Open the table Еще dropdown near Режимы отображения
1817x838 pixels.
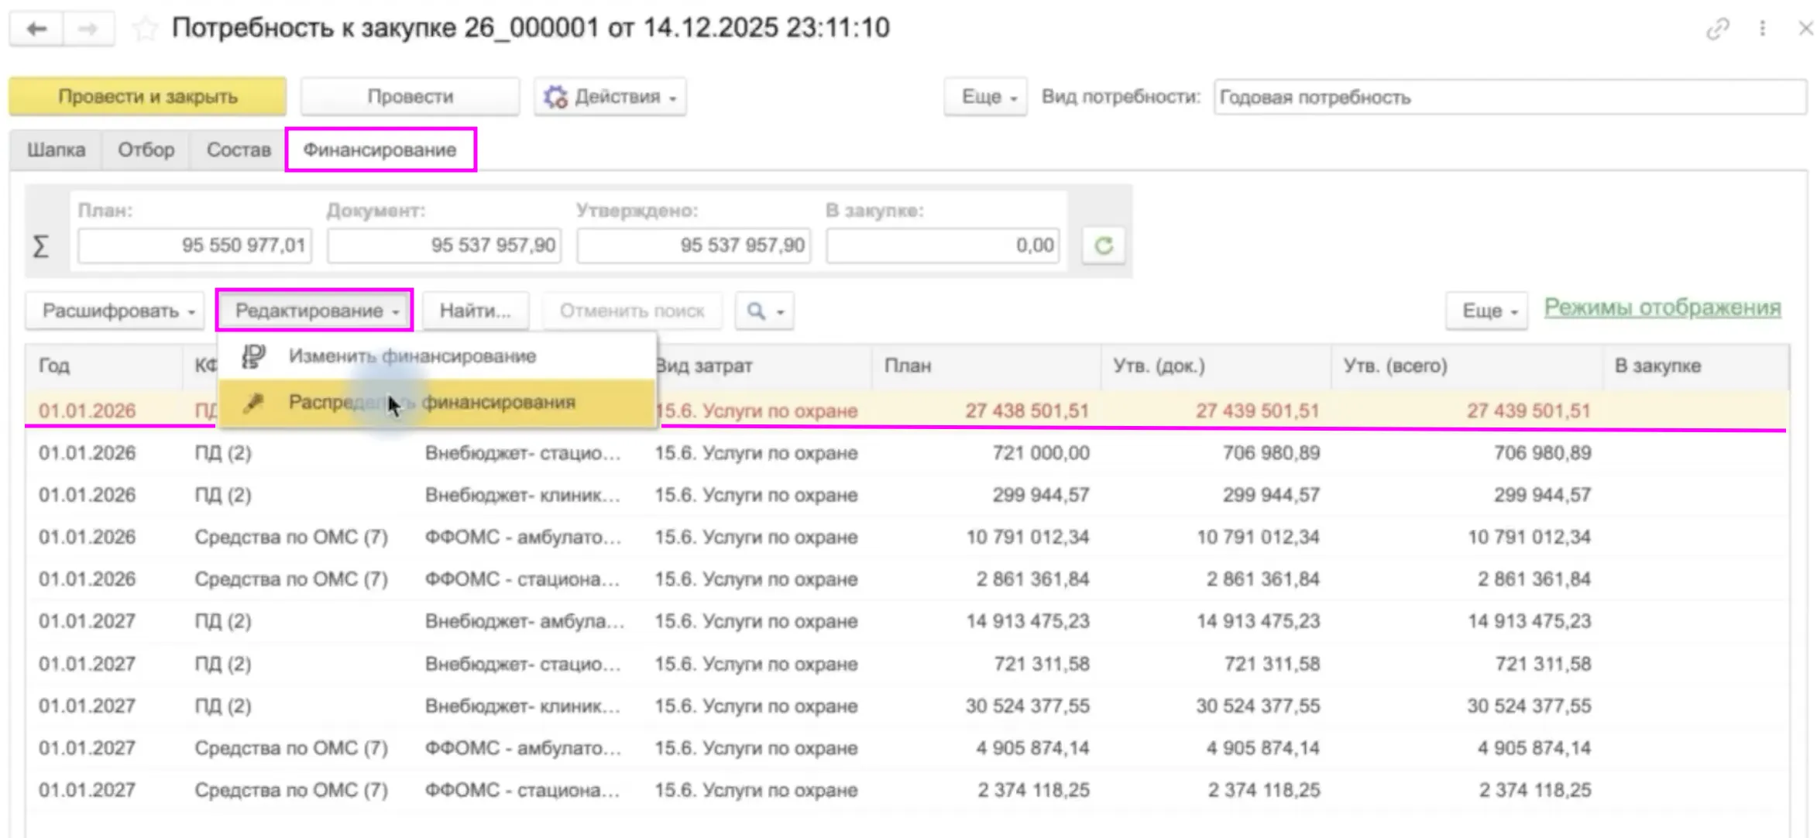coord(1487,311)
